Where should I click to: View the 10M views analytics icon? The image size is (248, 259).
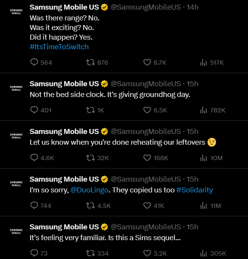204,158
